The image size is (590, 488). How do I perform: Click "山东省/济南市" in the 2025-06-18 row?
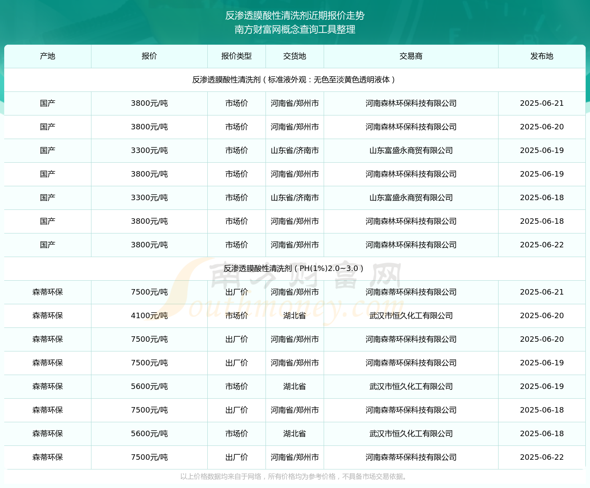pyautogui.click(x=295, y=198)
